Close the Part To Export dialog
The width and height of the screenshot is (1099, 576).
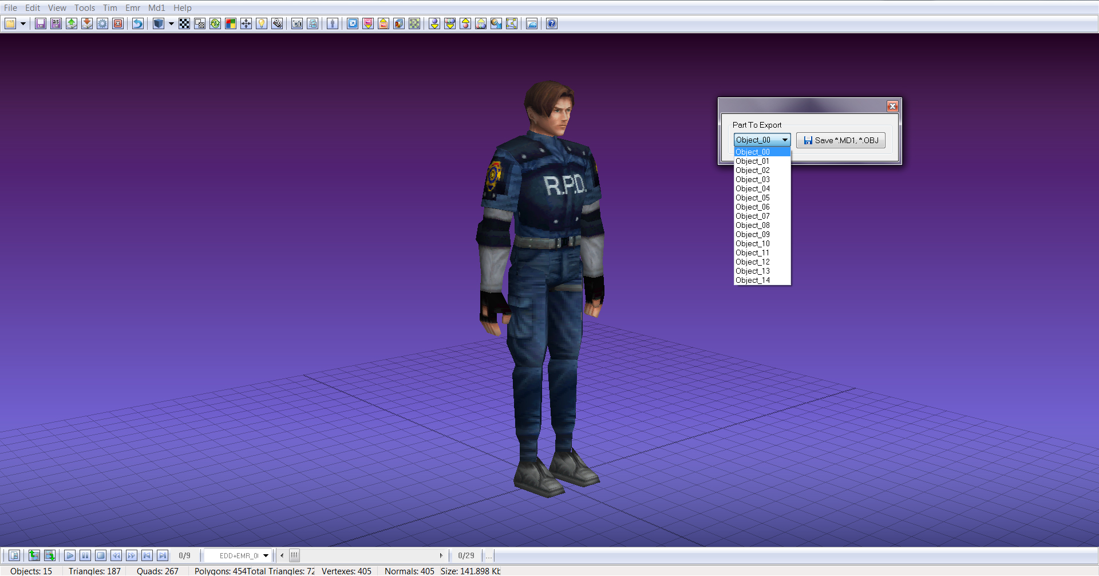(892, 106)
